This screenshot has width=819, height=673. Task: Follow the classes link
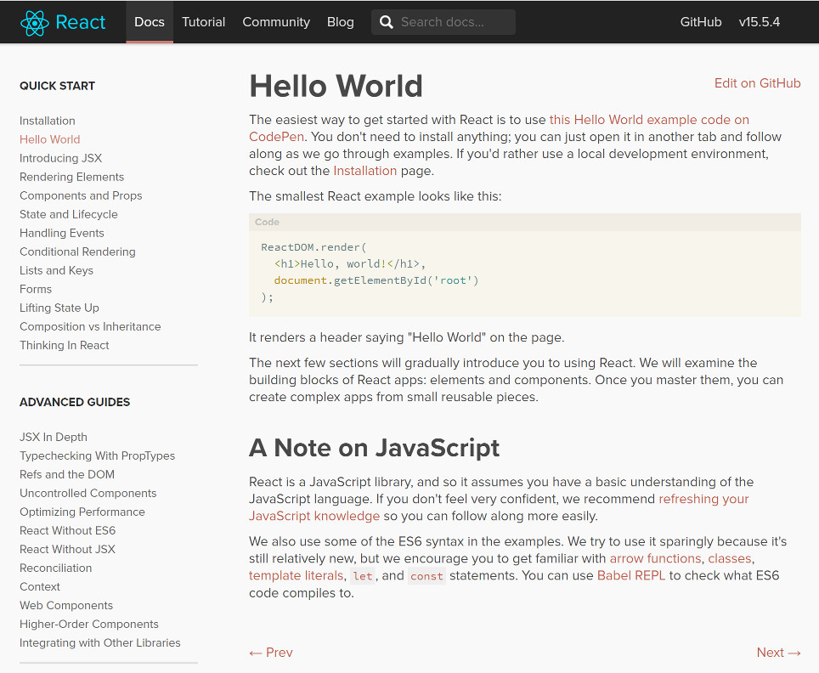(729, 558)
